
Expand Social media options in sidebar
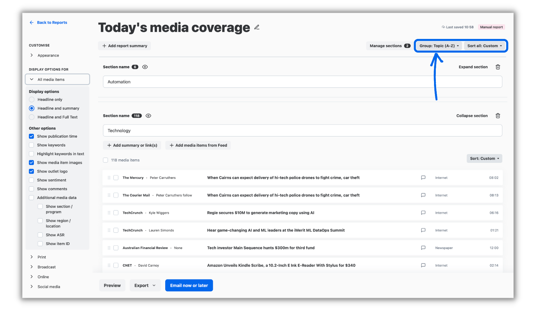[x=45, y=287]
